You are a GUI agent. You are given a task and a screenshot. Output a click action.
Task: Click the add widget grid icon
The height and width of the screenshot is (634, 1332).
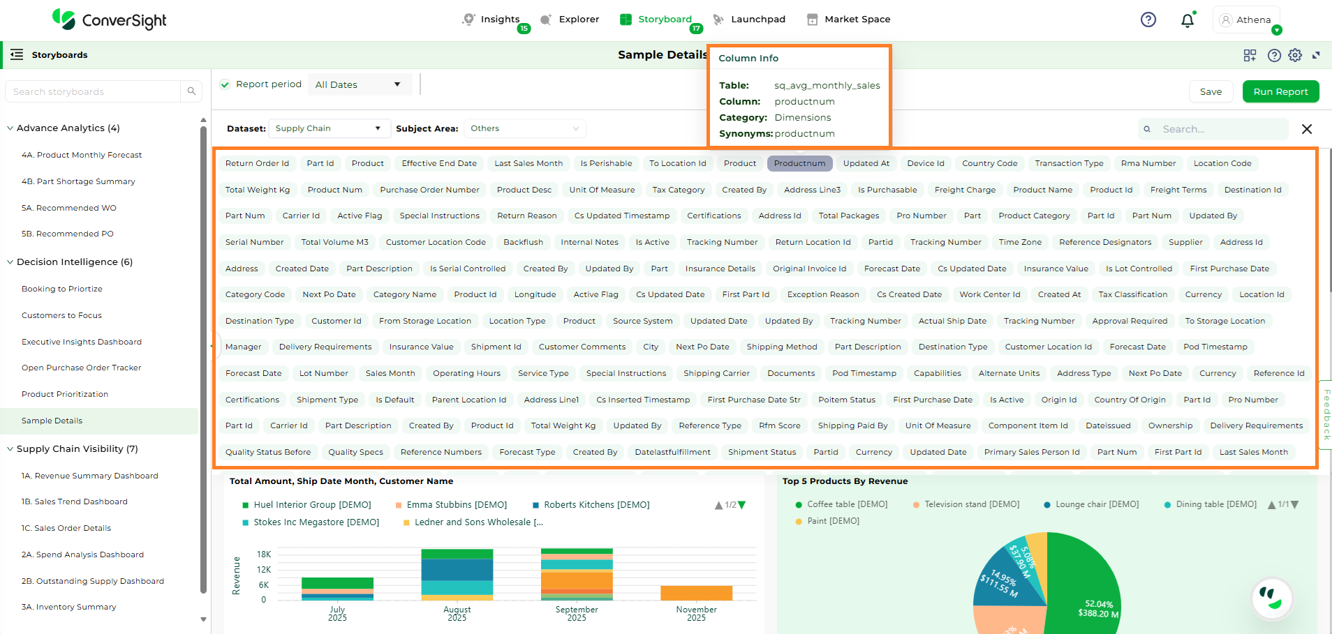point(1250,55)
